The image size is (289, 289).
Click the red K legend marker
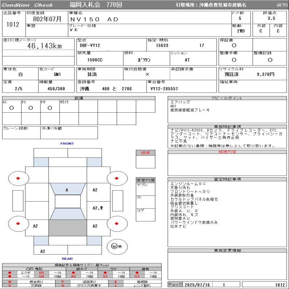[116, 282]
